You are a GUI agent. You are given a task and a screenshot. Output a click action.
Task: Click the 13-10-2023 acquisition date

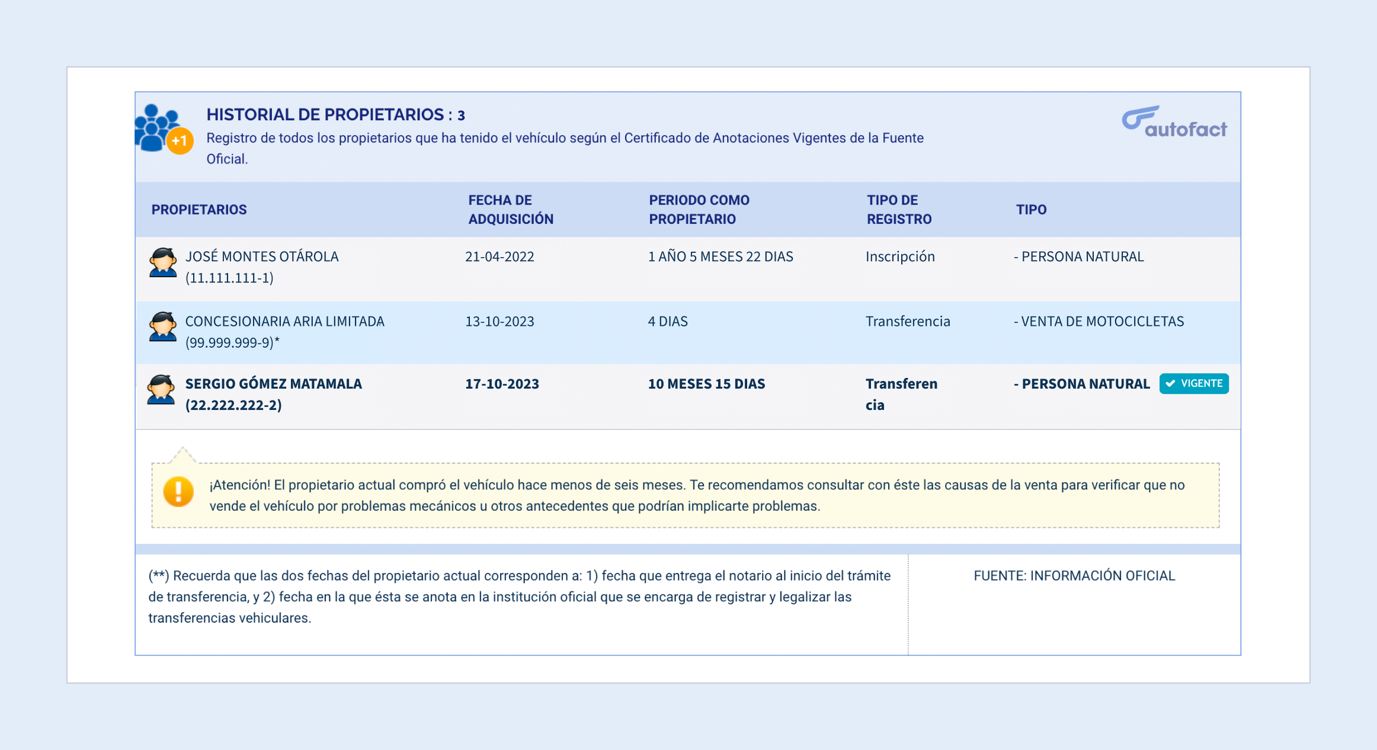499,321
